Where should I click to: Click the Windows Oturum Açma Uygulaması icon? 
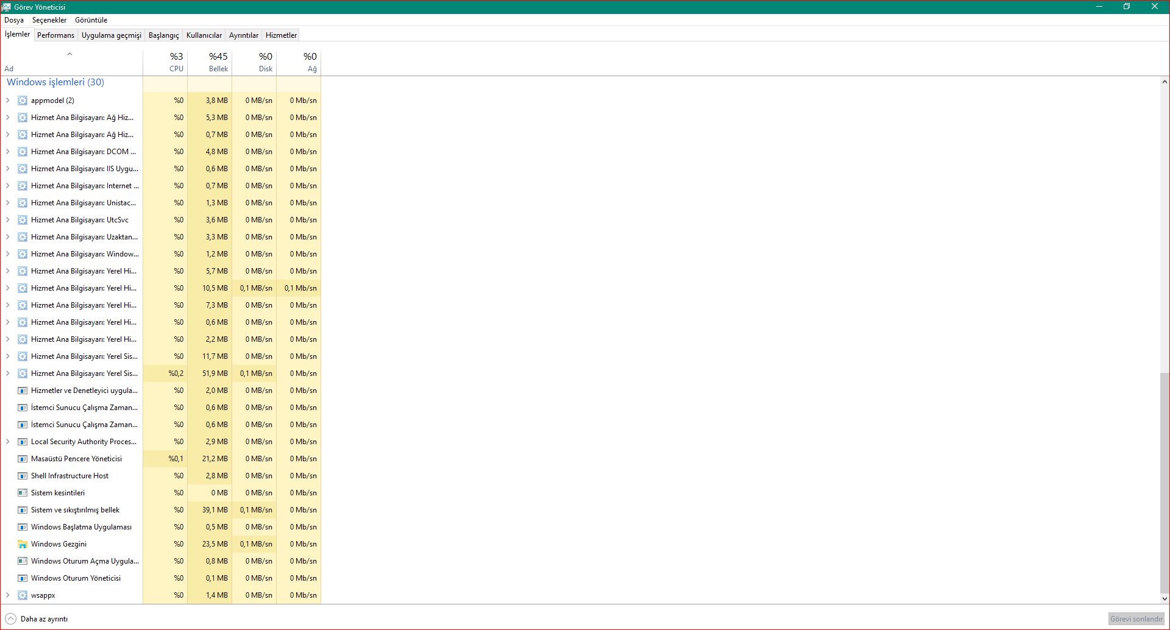[x=23, y=561]
